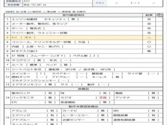Click the 坂道補助 [無] entry
The width and height of the screenshot is (167, 125).
(x=85, y=102)
